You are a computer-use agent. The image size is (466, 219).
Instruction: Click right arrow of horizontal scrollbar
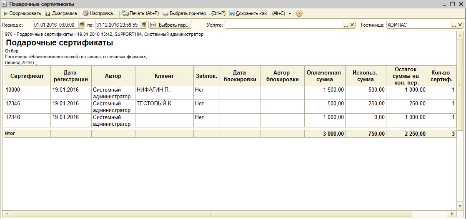[x=452, y=213]
